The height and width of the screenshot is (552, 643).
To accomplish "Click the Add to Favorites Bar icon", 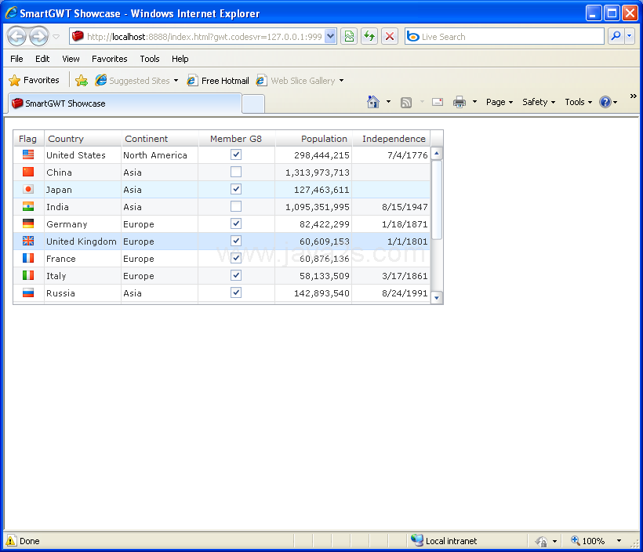I will click(82, 81).
